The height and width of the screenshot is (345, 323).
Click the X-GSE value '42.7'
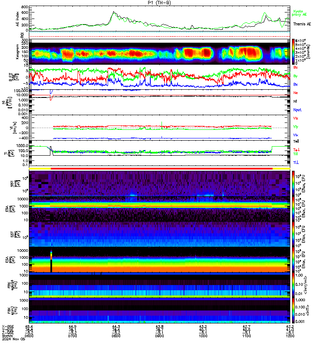click(x=246, y=326)
